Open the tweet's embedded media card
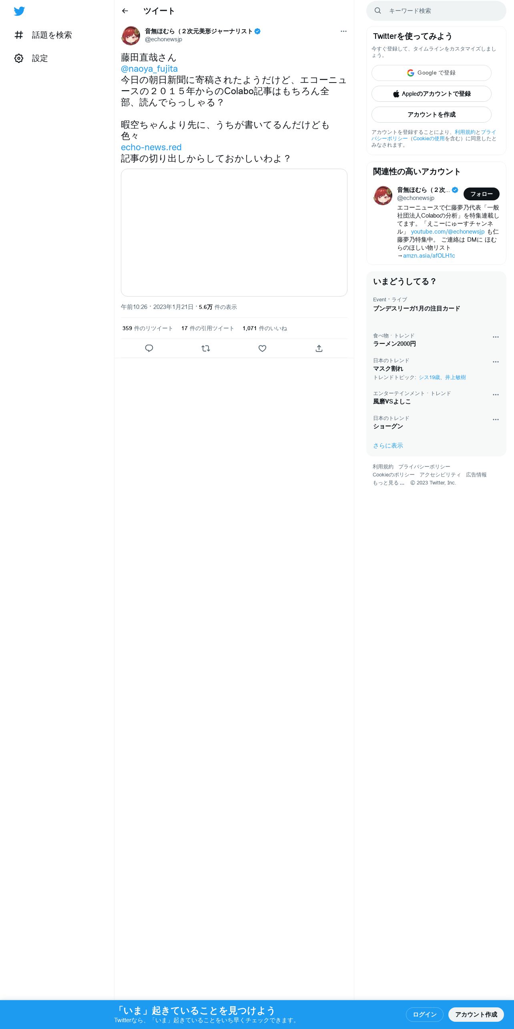 [234, 232]
